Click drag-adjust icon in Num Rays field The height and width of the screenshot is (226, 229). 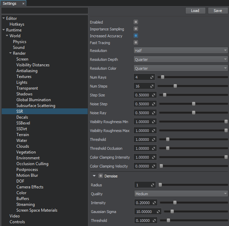152,77
